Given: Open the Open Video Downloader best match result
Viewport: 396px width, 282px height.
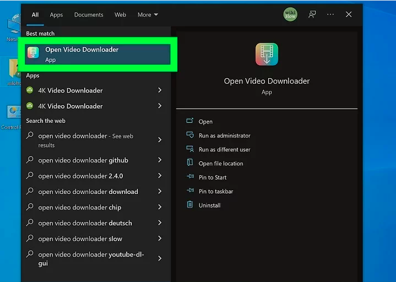Looking at the screenshot, I should (97, 55).
